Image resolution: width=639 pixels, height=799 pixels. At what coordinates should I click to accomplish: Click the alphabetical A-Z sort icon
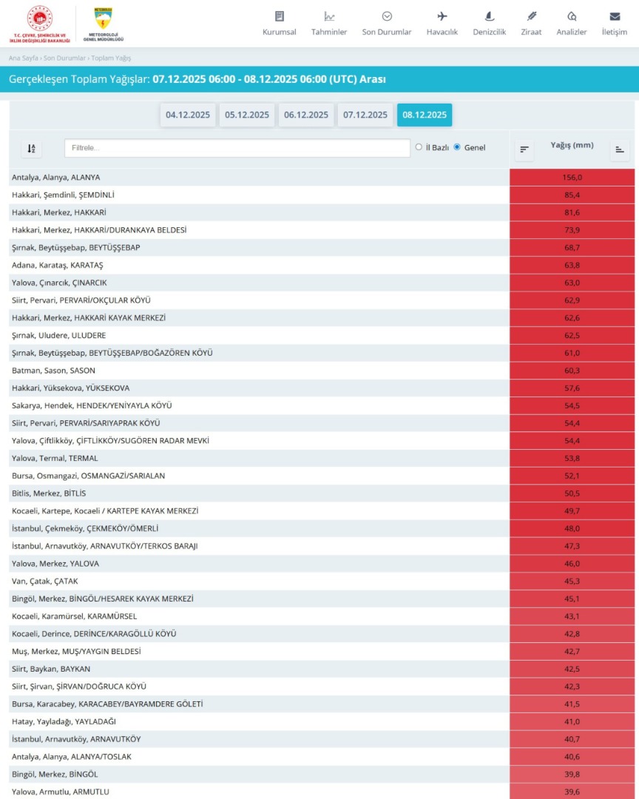31,149
